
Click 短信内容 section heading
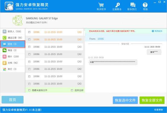(x=125, y=44)
